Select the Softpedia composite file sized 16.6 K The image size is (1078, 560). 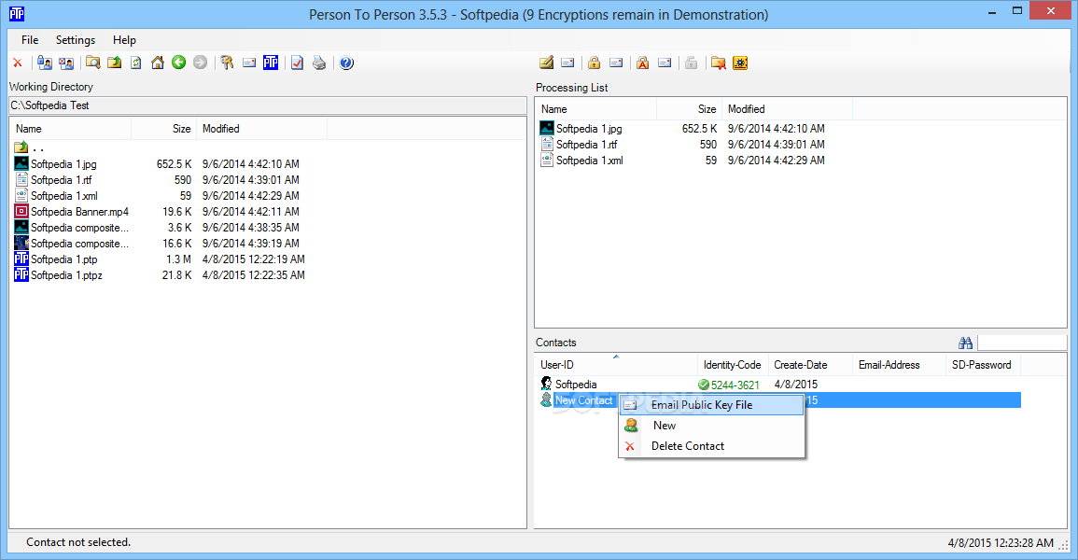[79, 243]
